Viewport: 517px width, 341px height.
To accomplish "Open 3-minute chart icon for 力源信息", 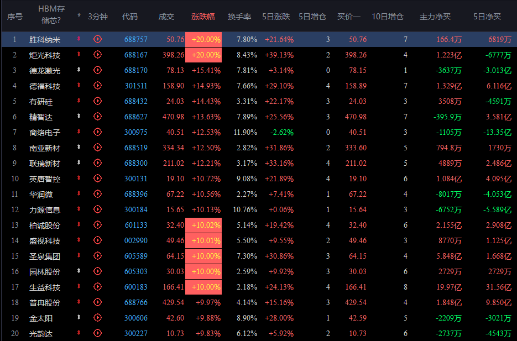I will click(x=98, y=209).
